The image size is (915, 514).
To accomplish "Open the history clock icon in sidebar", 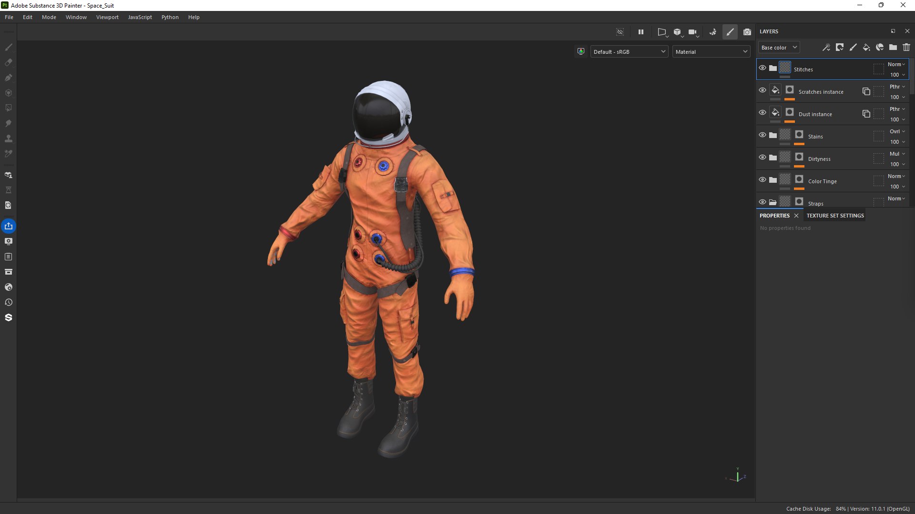I will pos(8,302).
